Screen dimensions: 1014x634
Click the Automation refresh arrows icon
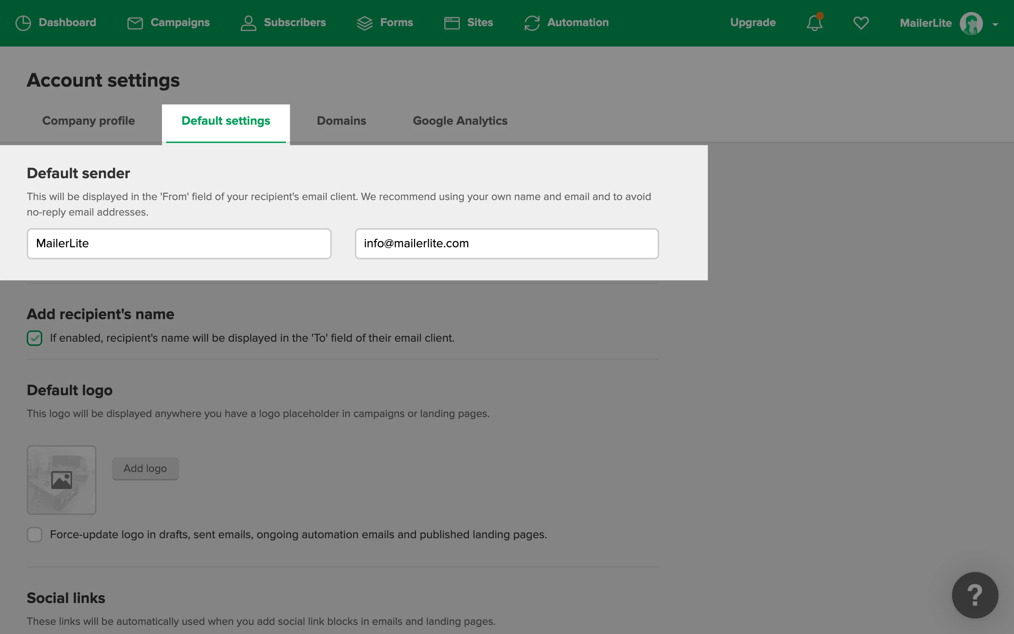pyautogui.click(x=532, y=23)
